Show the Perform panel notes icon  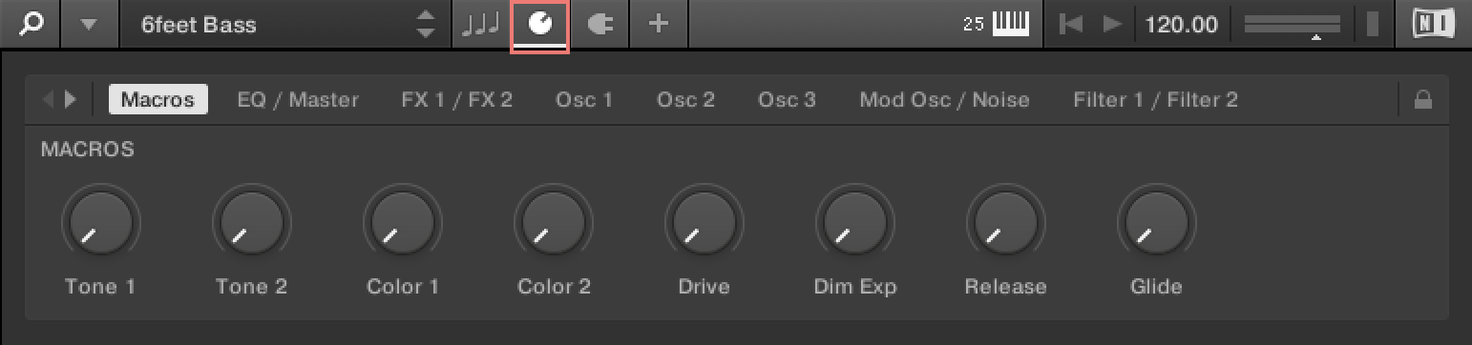(481, 24)
